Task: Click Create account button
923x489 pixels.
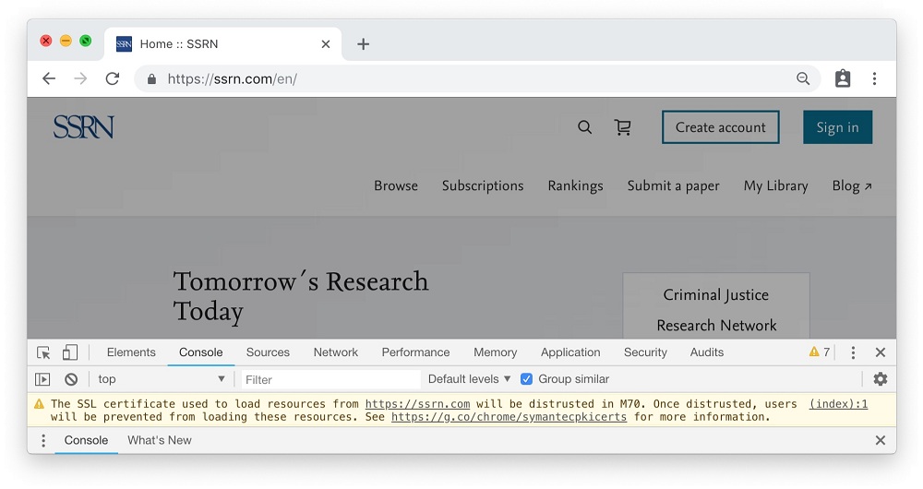Action: point(721,127)
